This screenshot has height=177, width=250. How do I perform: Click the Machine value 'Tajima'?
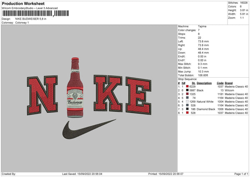(202, 26)
